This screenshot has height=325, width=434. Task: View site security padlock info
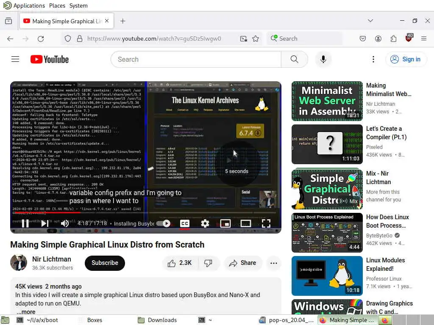(80, 39)
